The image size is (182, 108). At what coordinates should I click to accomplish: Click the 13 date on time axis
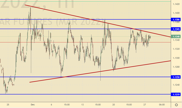(83, 104)
